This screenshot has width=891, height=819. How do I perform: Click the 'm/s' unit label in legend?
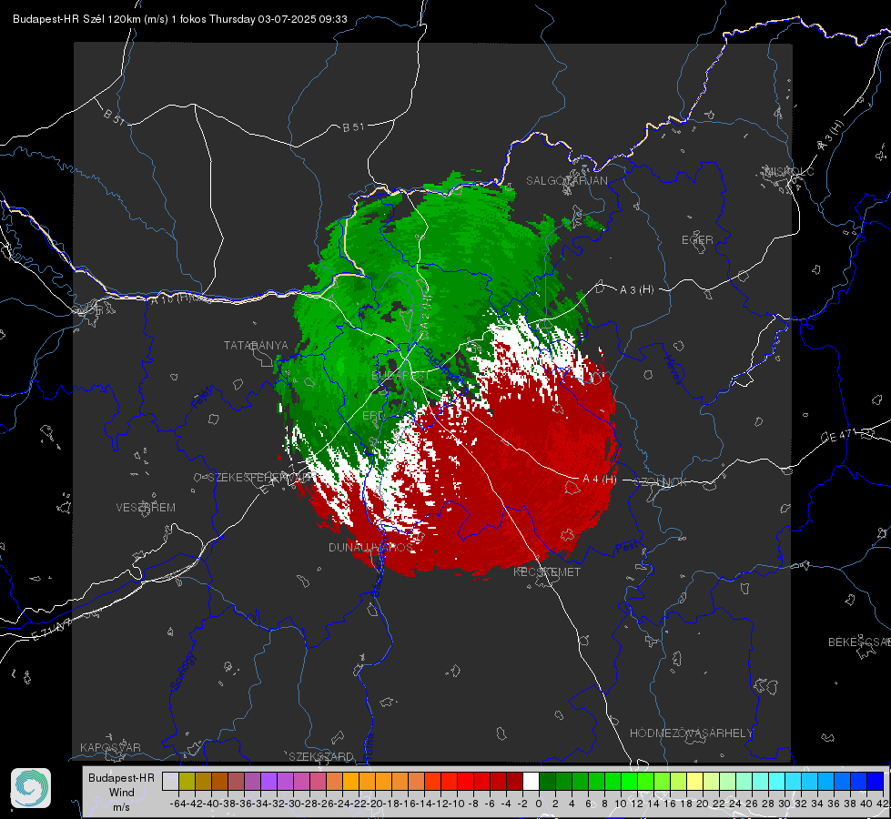pyautogui.click(x=121, y=807)
